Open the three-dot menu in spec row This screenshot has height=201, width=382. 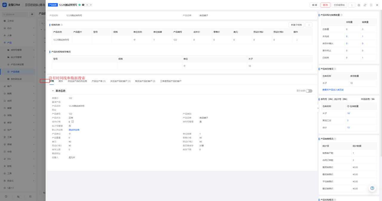[x=297, y=40]
